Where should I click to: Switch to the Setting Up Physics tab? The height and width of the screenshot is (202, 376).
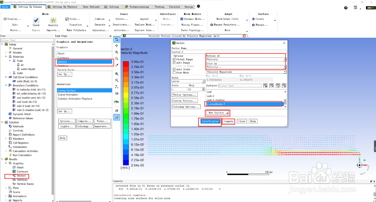pos(62,7)
